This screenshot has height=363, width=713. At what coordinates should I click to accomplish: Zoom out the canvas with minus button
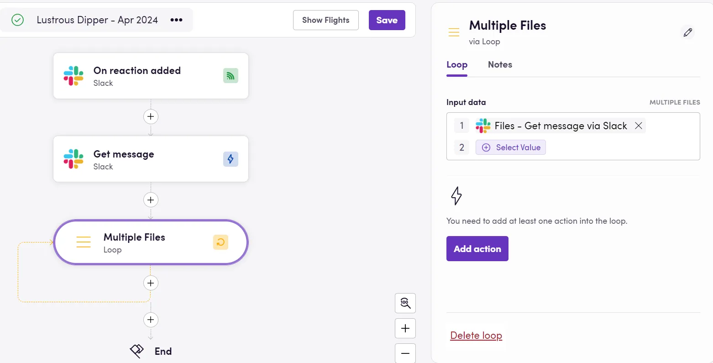[x=405, y=353]
